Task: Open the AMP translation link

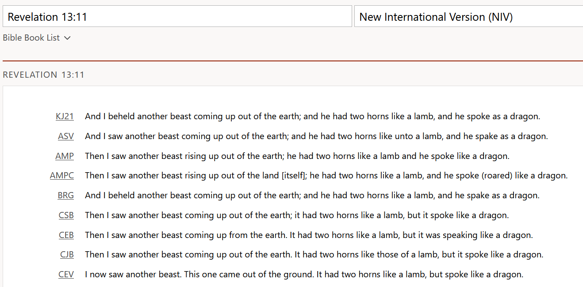Action: coord(65,156)
